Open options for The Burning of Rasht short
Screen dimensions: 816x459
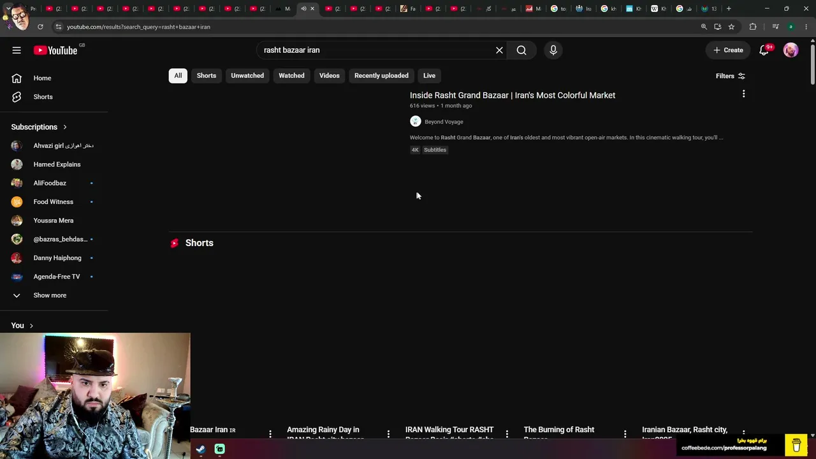[x=625, y=434]
